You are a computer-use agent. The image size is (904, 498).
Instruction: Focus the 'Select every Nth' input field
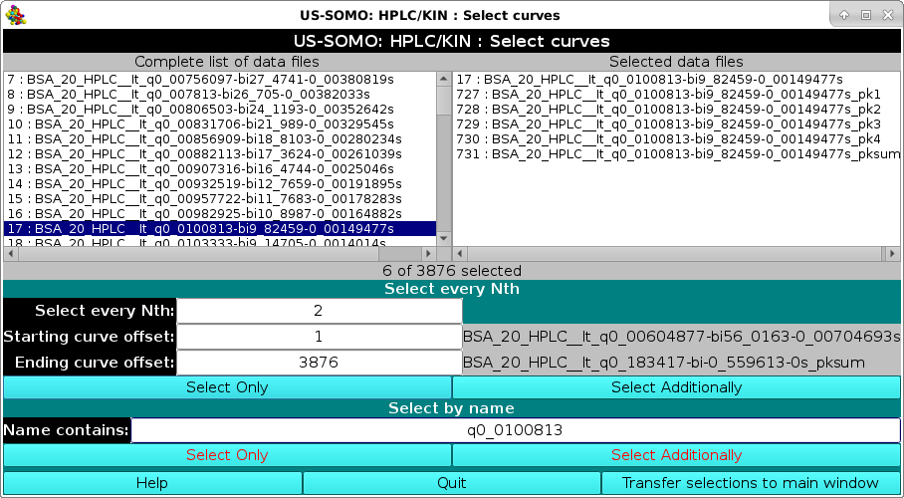point(320,311)
